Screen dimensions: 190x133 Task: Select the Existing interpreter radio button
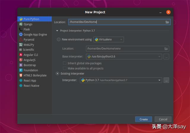click(57, 73)
